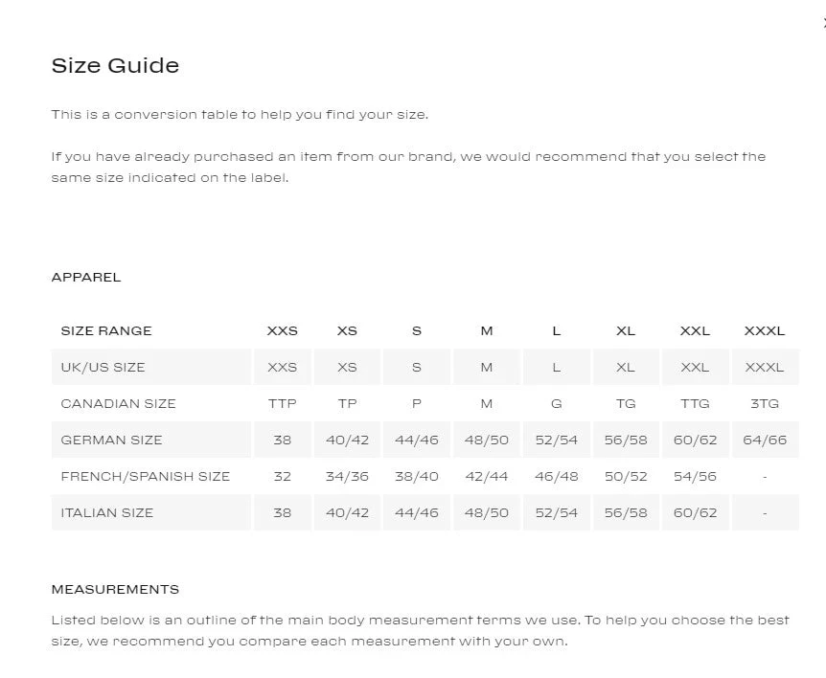Click Canadian size 3TG cell

click(x=764, y=403)
